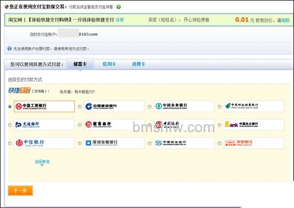Click the 平安银行 logo card

[254, 143]
